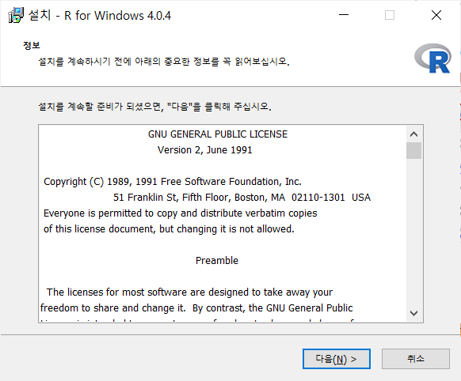The height and width of the screenshot is (381, 461).
Task: Click the 정보 heading
Action: (32, 46)
